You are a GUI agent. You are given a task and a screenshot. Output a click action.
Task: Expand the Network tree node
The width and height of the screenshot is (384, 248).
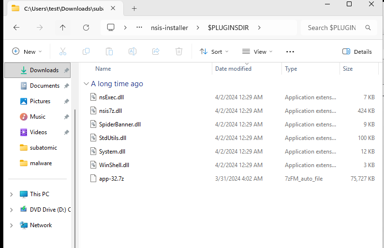[11, 225]
